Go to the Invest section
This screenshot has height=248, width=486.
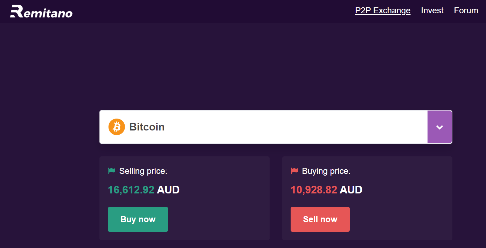(432, 10)
